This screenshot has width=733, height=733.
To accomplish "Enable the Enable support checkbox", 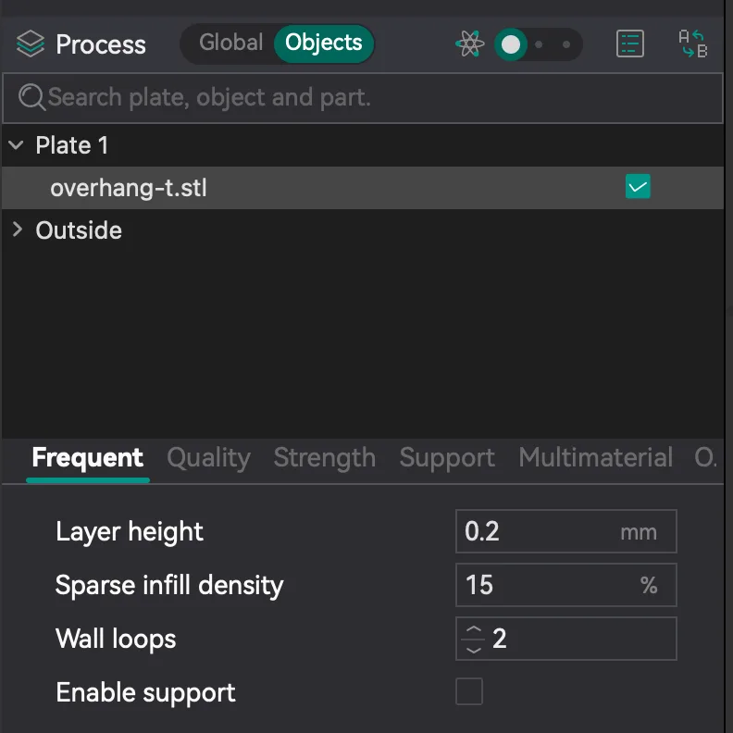I will tap(469, 691).
